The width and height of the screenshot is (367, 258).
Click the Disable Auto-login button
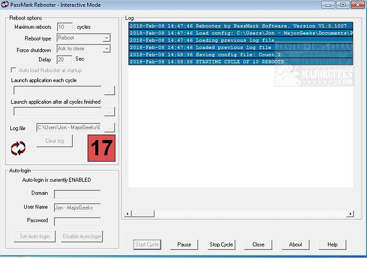[x=82, y=236]
